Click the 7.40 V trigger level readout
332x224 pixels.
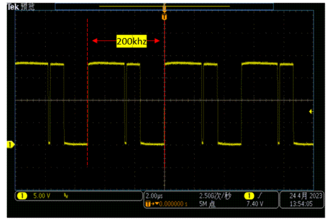[x=255, y=204]
